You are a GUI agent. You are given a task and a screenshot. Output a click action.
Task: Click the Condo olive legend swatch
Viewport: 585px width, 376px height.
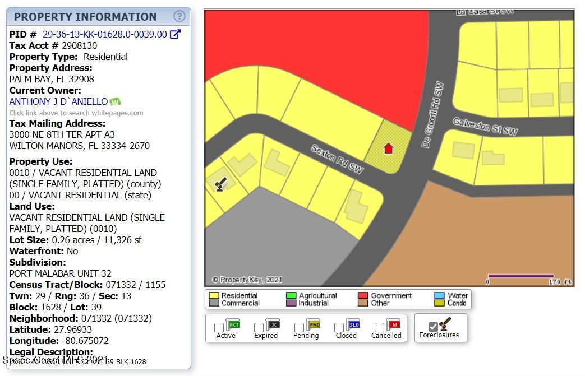pyautogui.click(x=440, y=303)
